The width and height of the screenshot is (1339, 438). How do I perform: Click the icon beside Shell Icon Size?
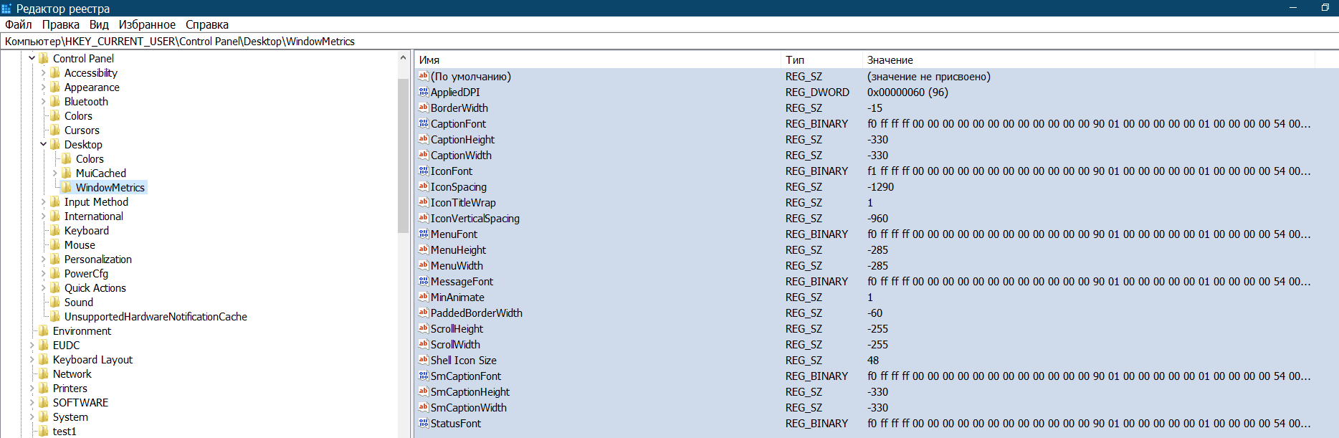[x=424, y=361]
